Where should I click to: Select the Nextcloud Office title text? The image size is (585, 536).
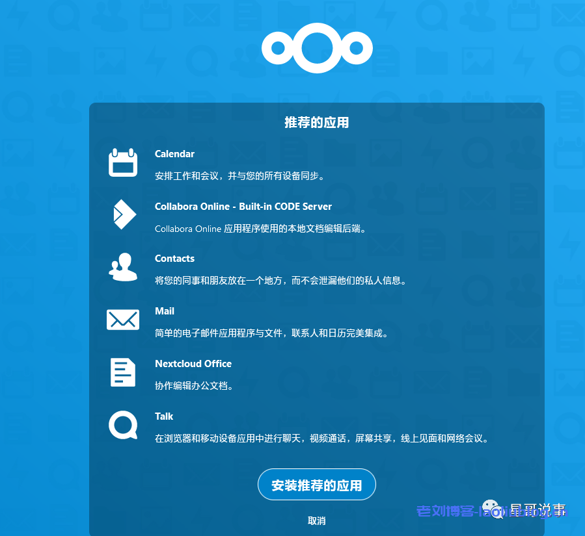coord(193,364)
